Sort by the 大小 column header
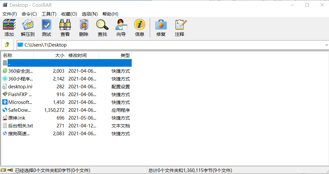 50,55
